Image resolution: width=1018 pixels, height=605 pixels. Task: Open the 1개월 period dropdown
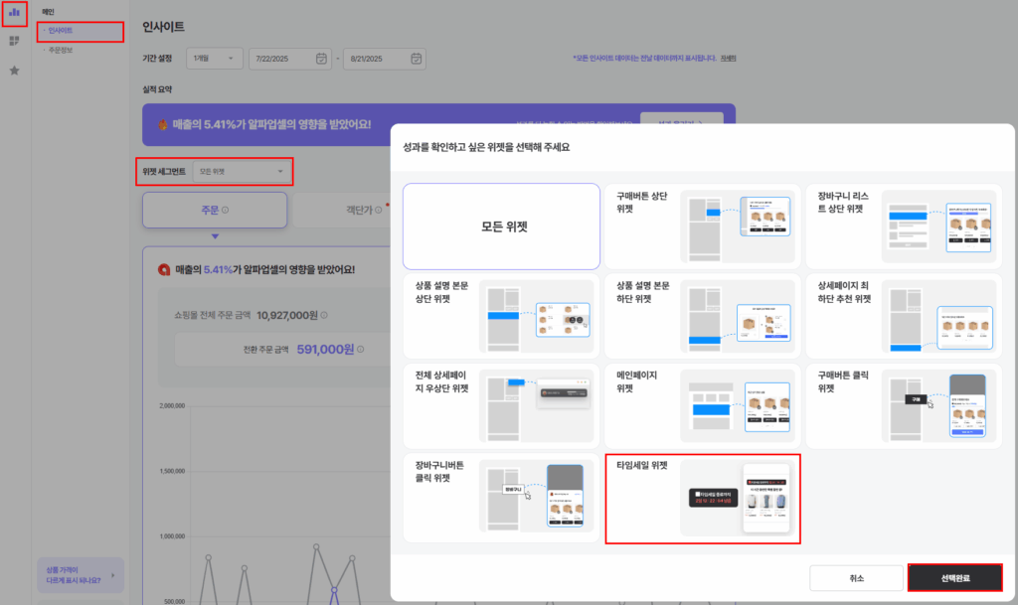coord(214,59)
